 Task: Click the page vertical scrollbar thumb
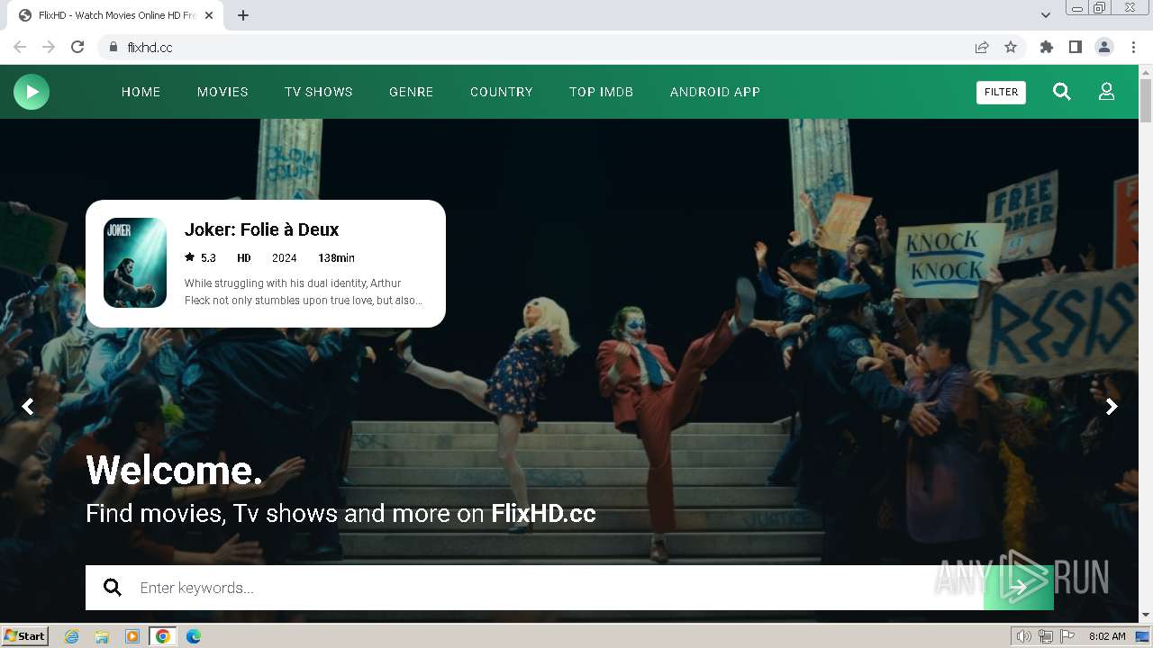1146,101
